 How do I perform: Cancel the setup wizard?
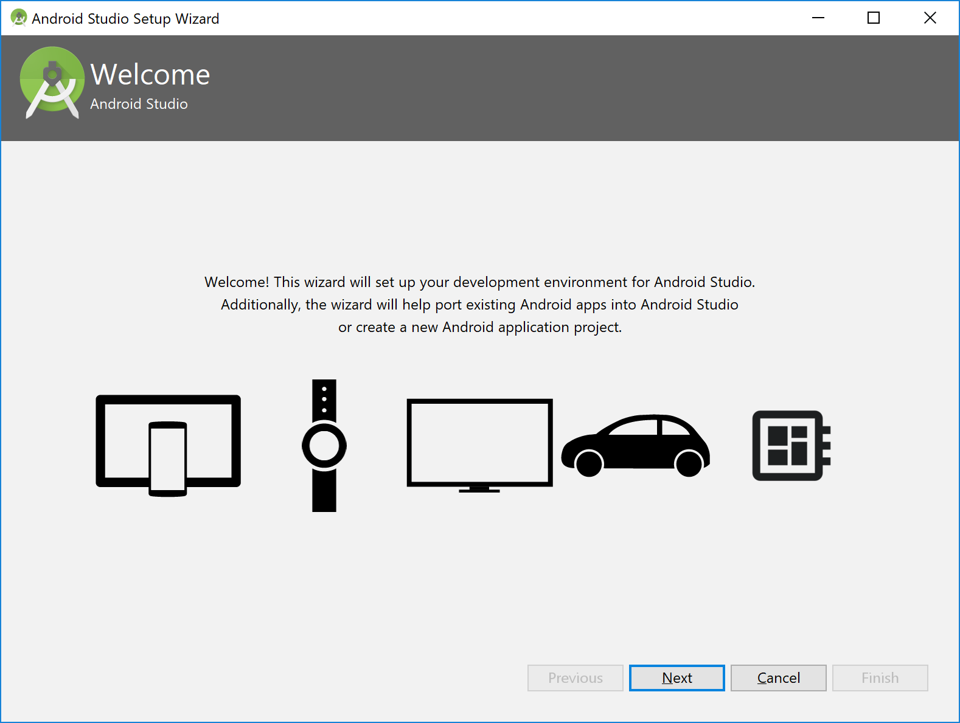778,677
